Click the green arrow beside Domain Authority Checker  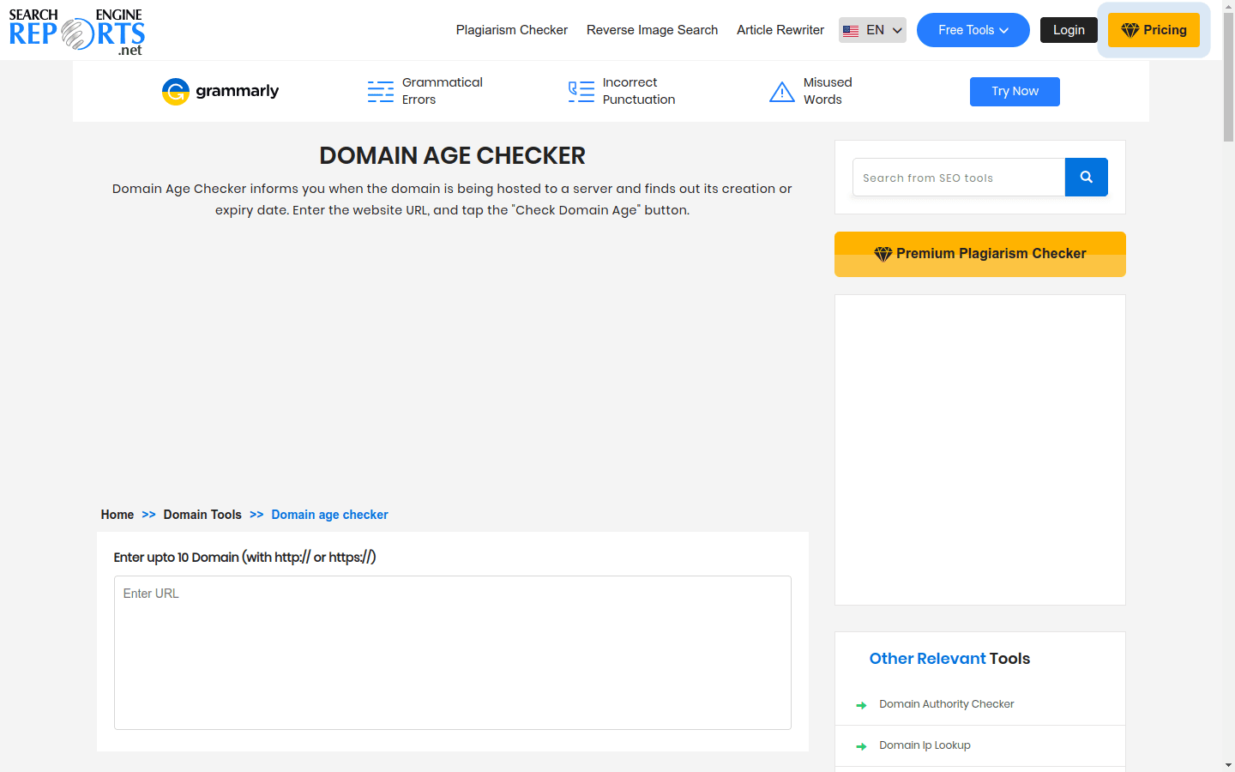(861, 705)
